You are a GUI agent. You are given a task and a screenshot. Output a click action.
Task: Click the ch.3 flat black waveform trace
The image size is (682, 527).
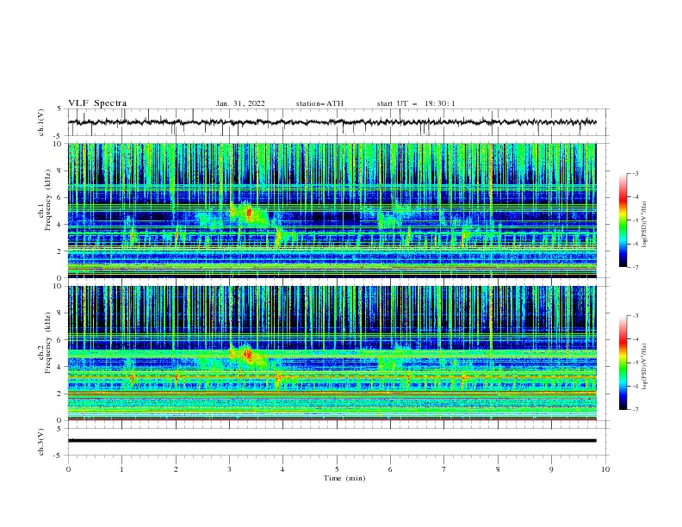pos(332,441)
